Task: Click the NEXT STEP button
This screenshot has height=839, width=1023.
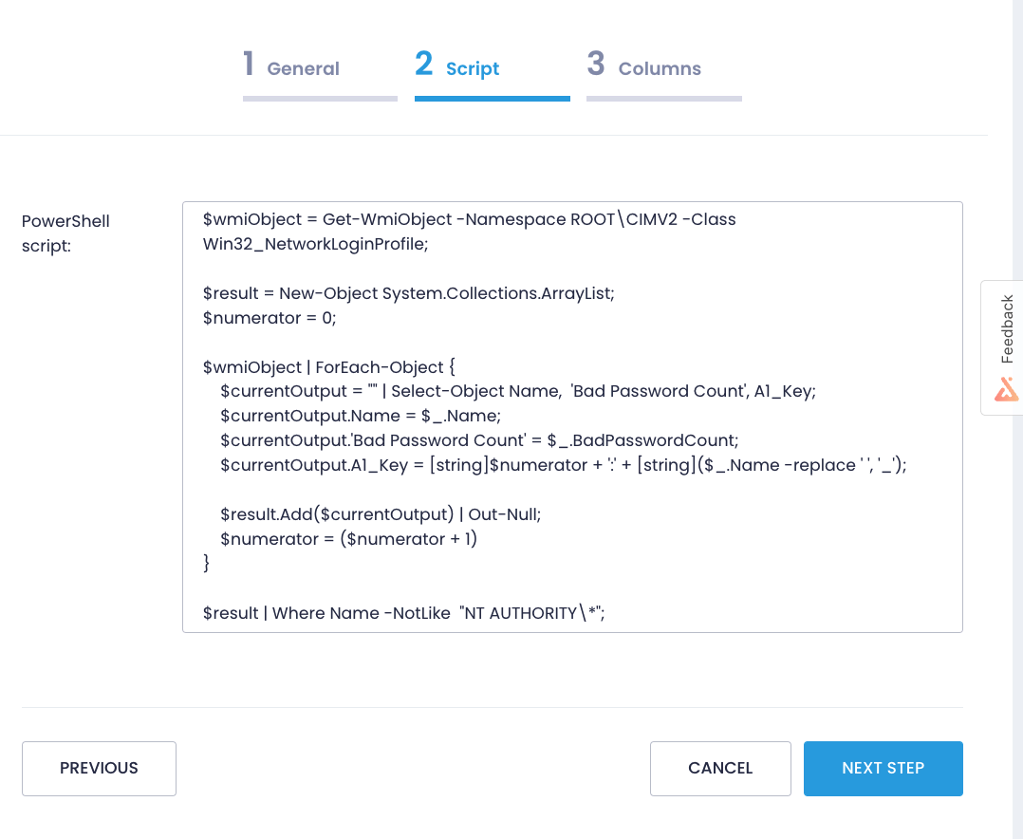Action: click(x=883, y=769)
